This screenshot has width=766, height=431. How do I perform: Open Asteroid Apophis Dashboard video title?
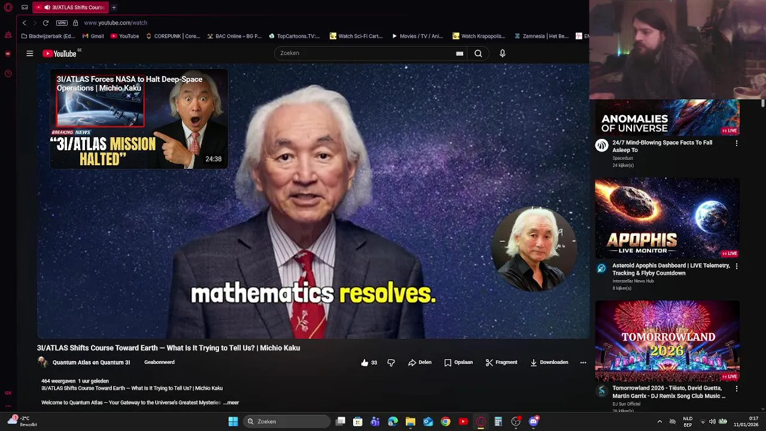671,269
